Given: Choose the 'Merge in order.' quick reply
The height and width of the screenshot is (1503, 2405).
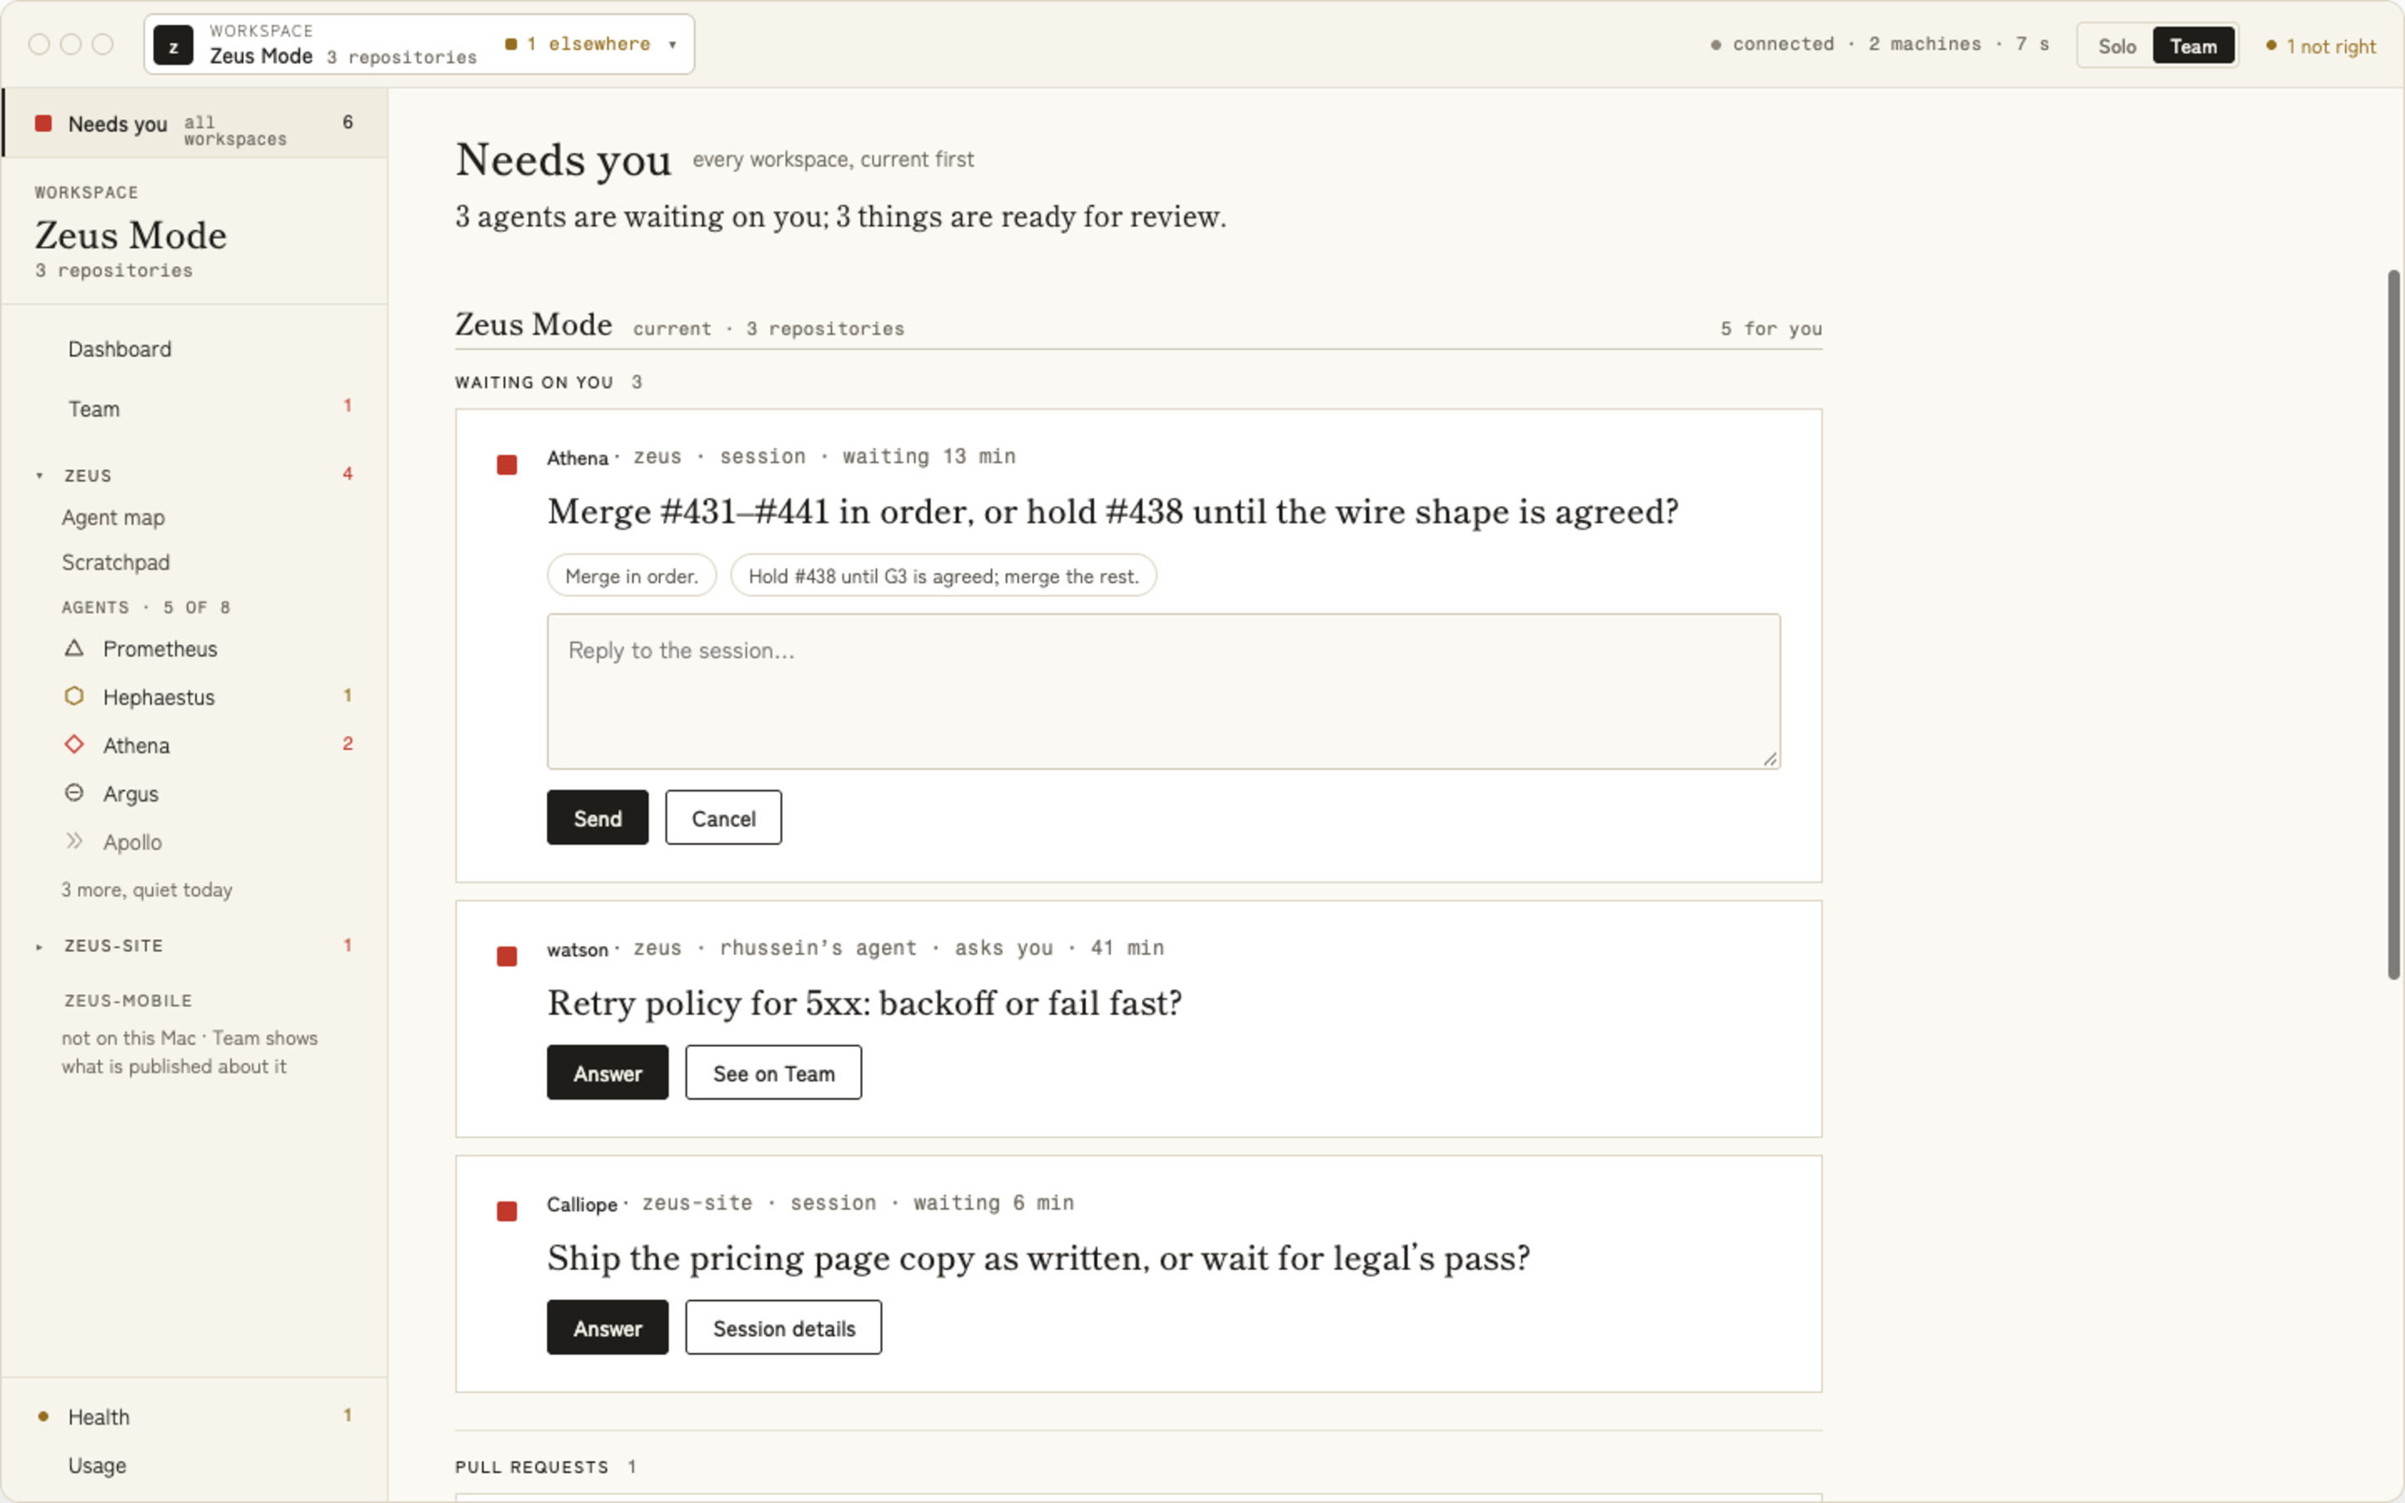Looking at the screenshot, I should (632, 575).
